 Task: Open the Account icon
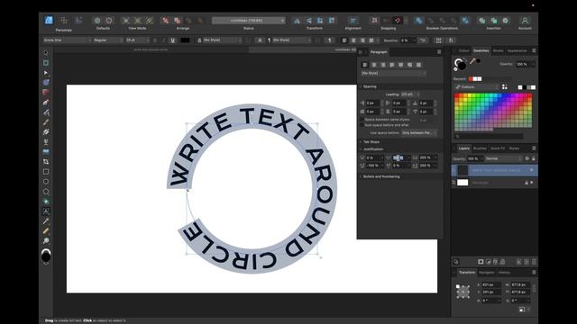click(x=525, y=21)
